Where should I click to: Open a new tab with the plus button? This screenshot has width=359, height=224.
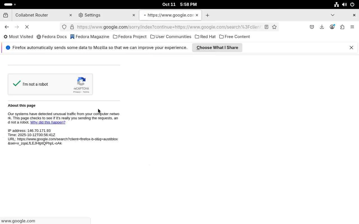[x=208, y=15]
